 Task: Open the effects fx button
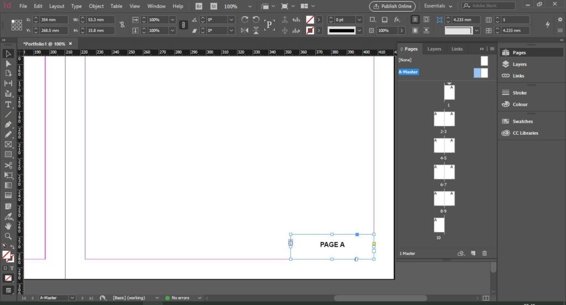(397, 19)
